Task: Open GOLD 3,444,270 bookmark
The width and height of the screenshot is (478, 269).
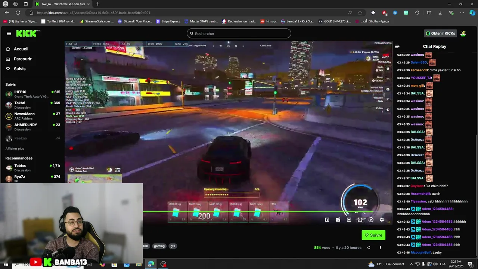Action: [x=335, y=21]
